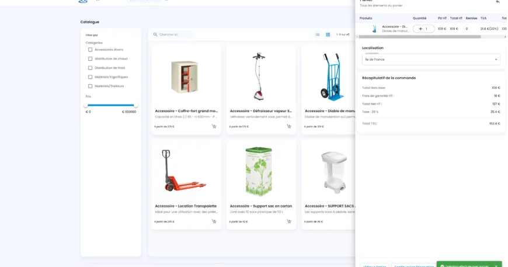The width and height of the screenshot is (508, 267).
Task: Click the SUPPORT SACS product image
Action: coord(333,172)
